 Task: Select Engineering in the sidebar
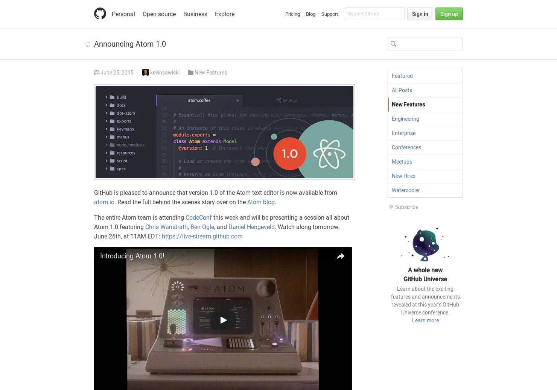(x=425, y=119)
